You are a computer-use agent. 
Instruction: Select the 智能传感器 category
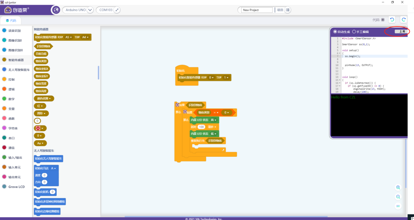point(15,60)
